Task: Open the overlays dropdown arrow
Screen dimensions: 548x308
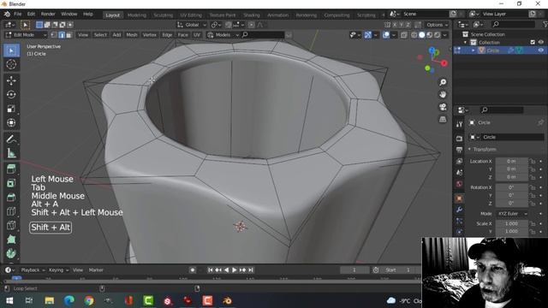Action: (394, 35)
